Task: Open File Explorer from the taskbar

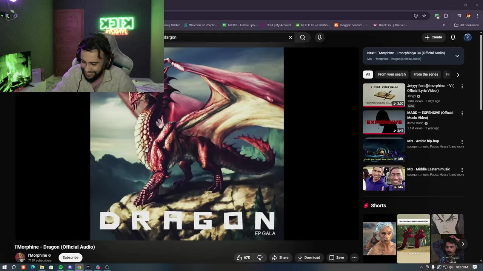Action: 42,267
